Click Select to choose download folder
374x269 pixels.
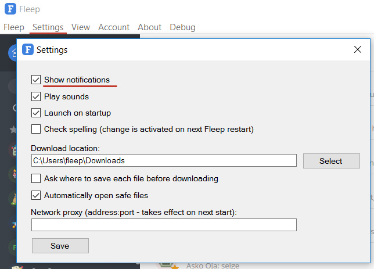click(x=331, y=161)
